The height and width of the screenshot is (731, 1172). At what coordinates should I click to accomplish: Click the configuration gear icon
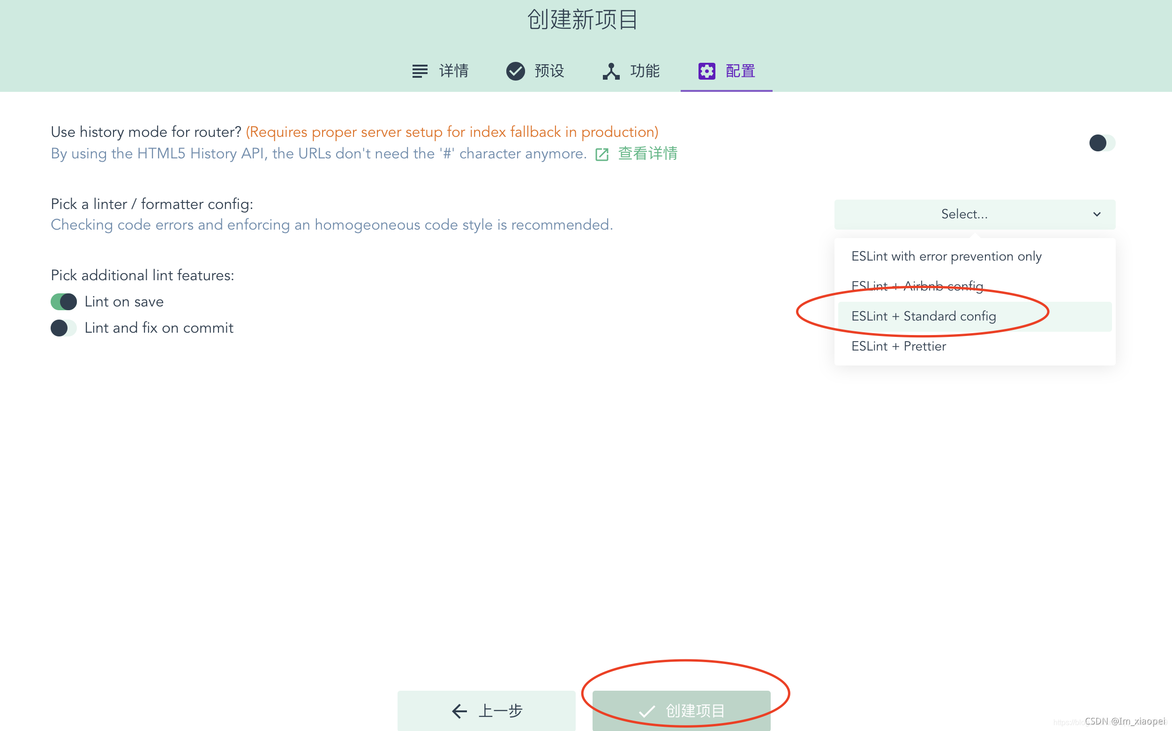(x=706, y=71)
